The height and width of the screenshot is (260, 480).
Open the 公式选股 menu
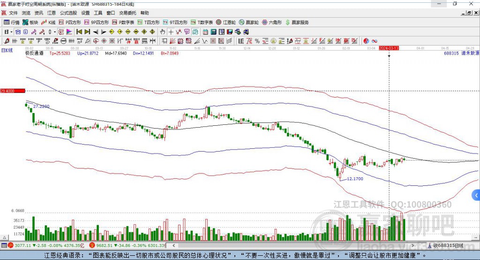coord(68,13)
